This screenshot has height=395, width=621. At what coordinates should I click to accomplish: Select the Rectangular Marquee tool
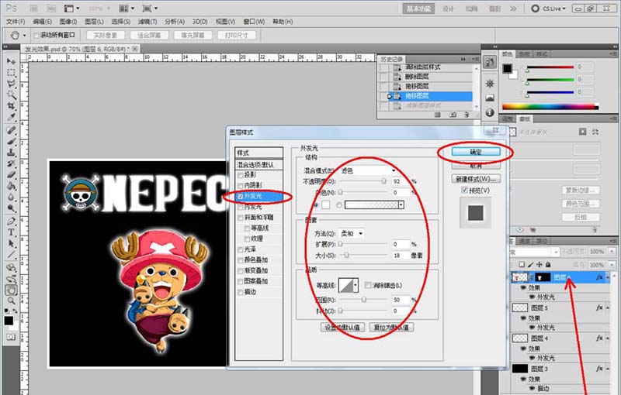(11, 73)
